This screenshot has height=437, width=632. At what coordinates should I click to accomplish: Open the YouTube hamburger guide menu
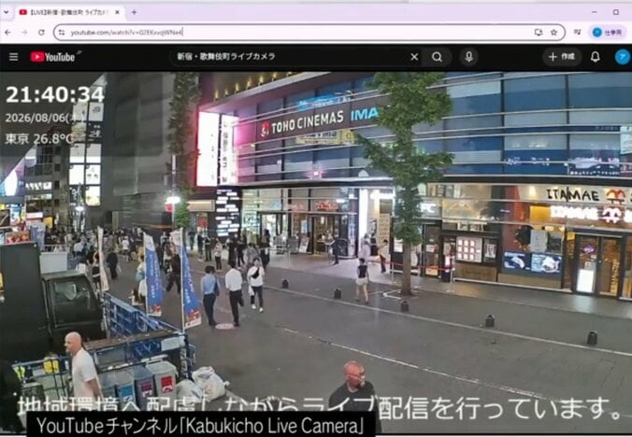[x=14, y=57]
